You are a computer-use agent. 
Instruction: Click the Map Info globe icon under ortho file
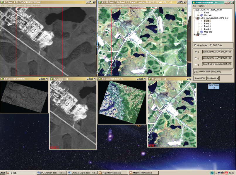[201, 32]
